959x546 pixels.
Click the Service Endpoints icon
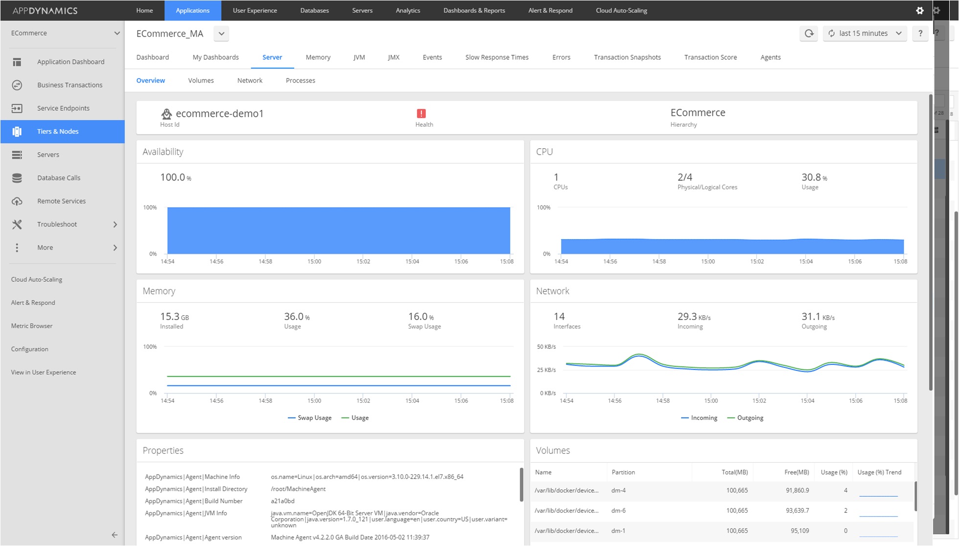point(17,108)
